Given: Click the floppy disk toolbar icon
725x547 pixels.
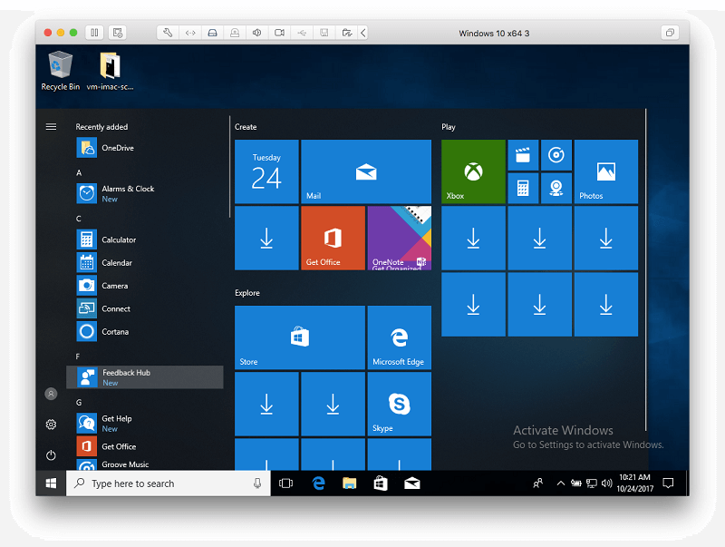Looking at the screenshot, I should [x=324, y=33].
